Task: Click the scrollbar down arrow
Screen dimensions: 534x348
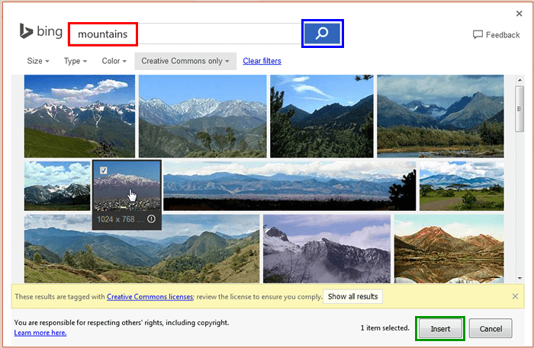Action: tap(520, 279)
